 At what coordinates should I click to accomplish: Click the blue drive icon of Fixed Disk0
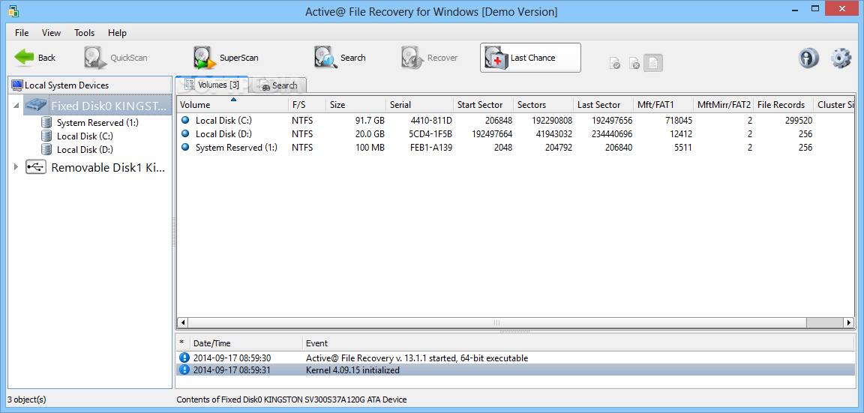pyautogui.click(x=36, y=105)
